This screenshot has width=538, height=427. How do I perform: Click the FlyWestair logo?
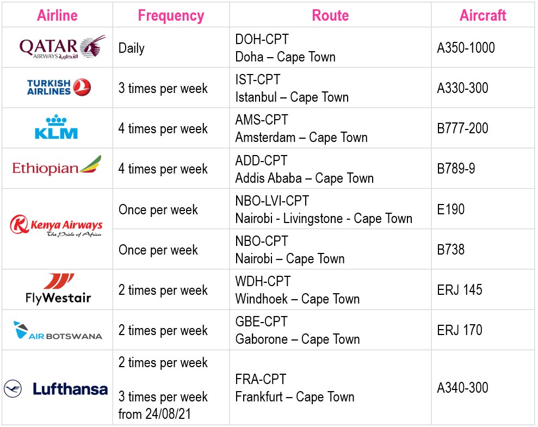click(58, 289)
